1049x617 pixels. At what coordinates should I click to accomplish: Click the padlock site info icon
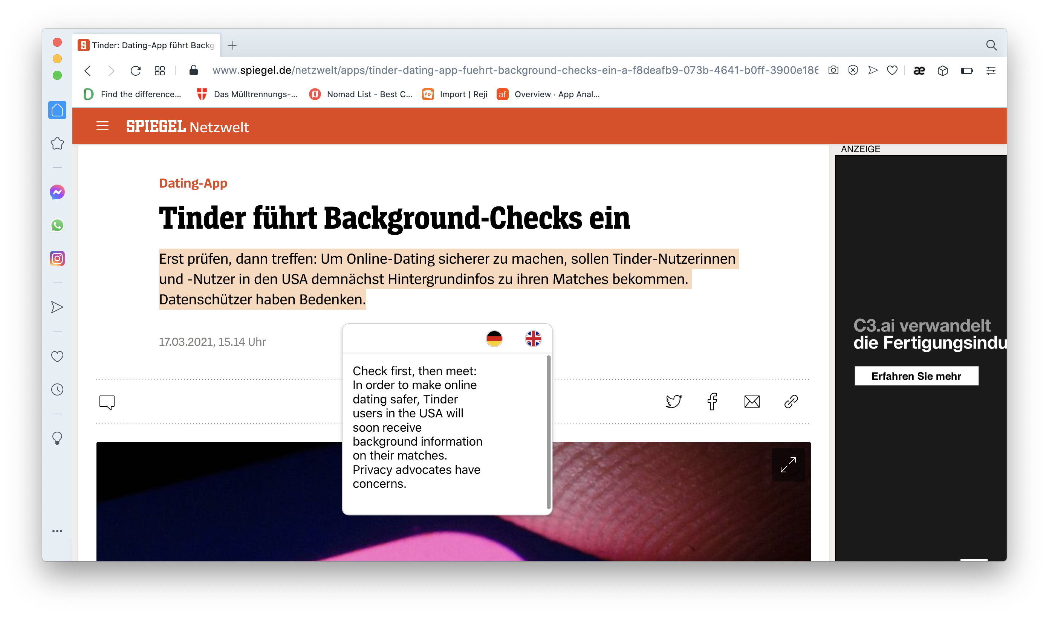[x=194, y=70]
